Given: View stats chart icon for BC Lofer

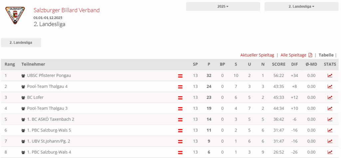Looking at the screenshot, I should click(330, 97).
